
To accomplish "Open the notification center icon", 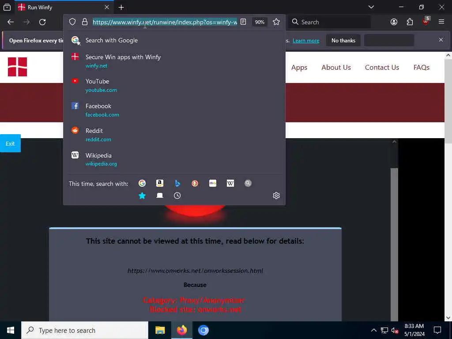I will (437, 330).
